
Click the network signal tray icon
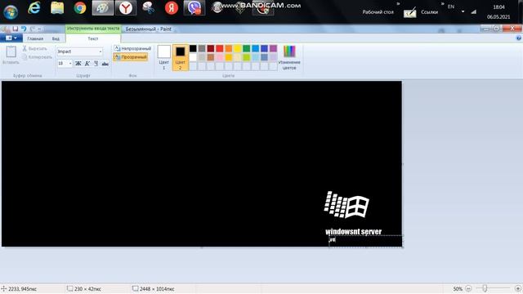click(474, 11)
